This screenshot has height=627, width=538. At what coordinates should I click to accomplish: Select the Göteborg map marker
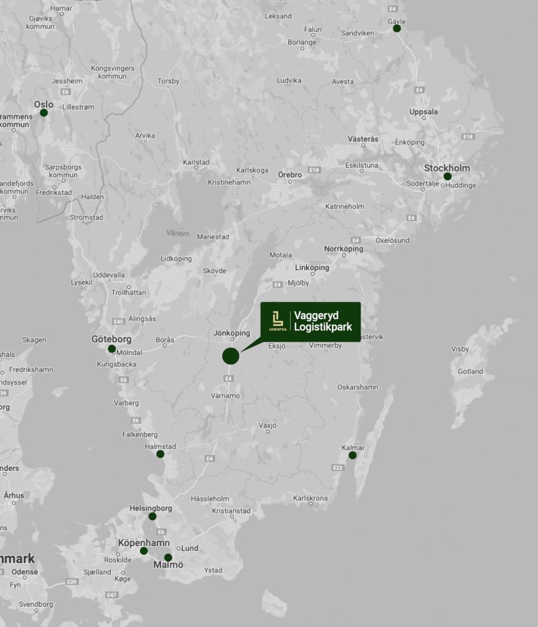click(111, 349)
